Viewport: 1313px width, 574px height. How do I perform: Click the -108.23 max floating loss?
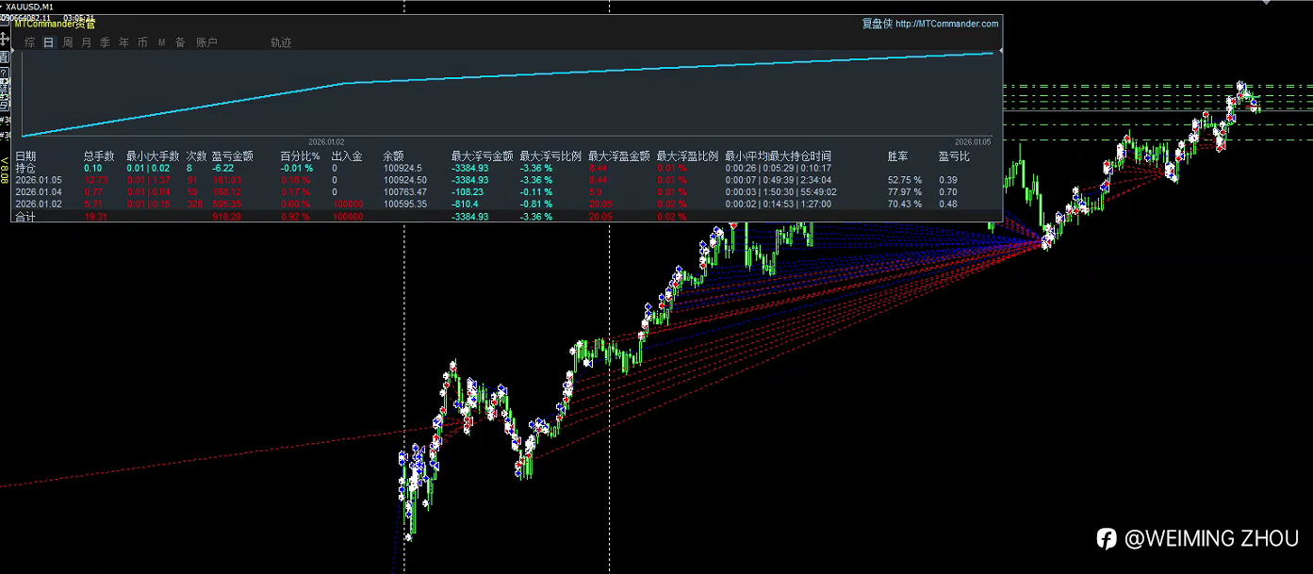click(x=468, y=192)
